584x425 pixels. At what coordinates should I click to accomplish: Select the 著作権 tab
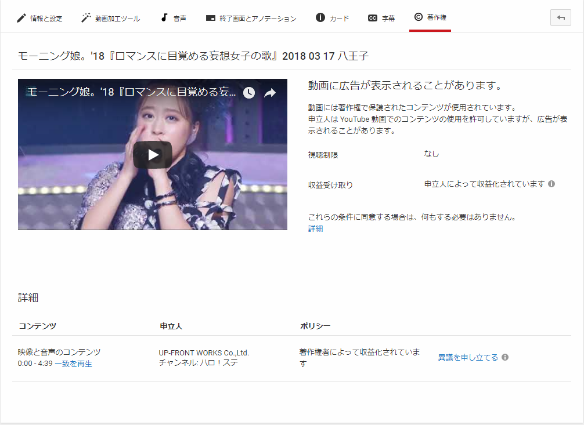(x=430, y=17)
